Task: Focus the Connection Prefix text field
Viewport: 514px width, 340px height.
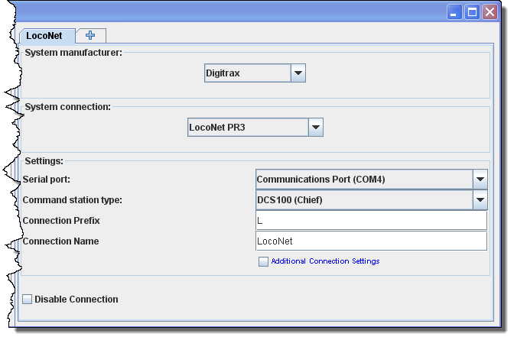Action: (371, 221)
